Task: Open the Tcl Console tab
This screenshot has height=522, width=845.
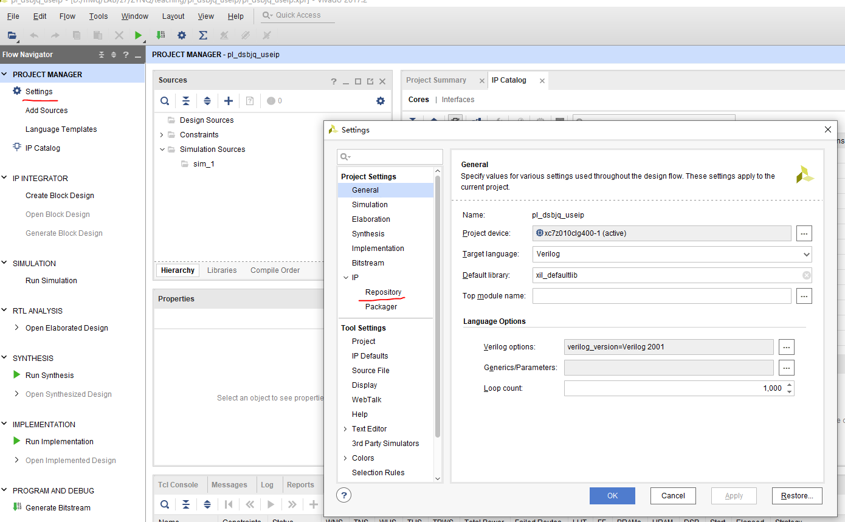Action: pyautogui.click(x=178, y=485)
